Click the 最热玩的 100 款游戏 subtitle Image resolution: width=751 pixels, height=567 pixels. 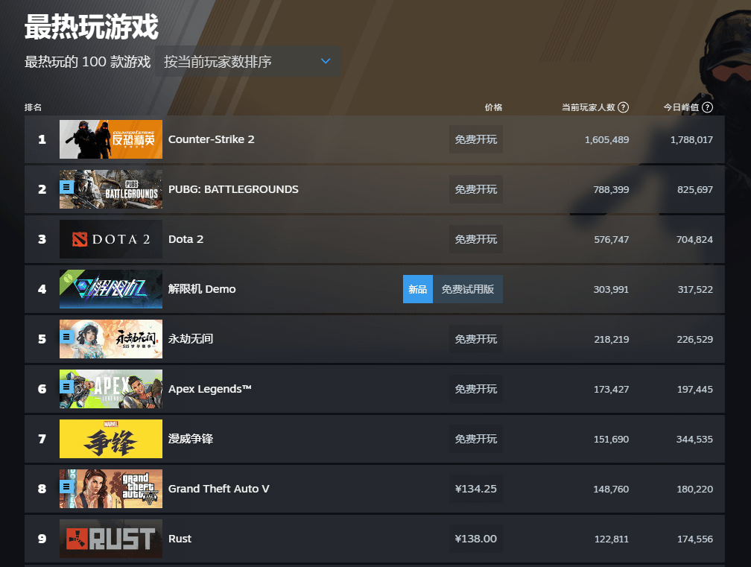click(88, 62)
